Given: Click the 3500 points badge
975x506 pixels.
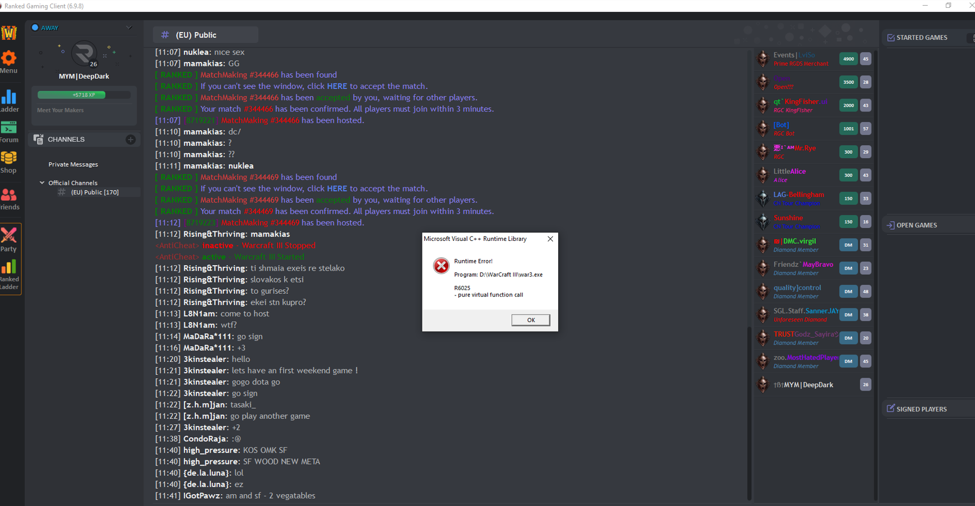Looking at the screenshot, I should tap(848, 82).
